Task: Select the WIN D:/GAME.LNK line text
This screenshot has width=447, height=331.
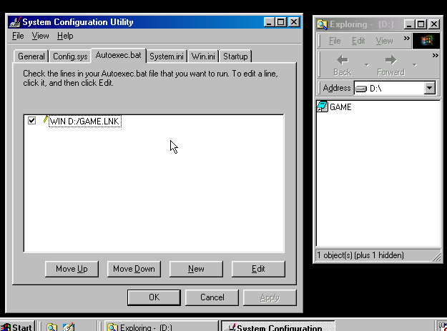Action: tap(85, 122)
